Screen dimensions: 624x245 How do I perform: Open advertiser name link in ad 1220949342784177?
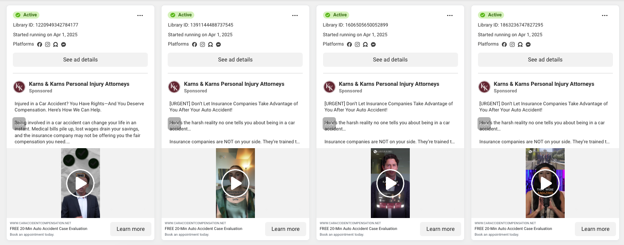(x=79, y=84)
